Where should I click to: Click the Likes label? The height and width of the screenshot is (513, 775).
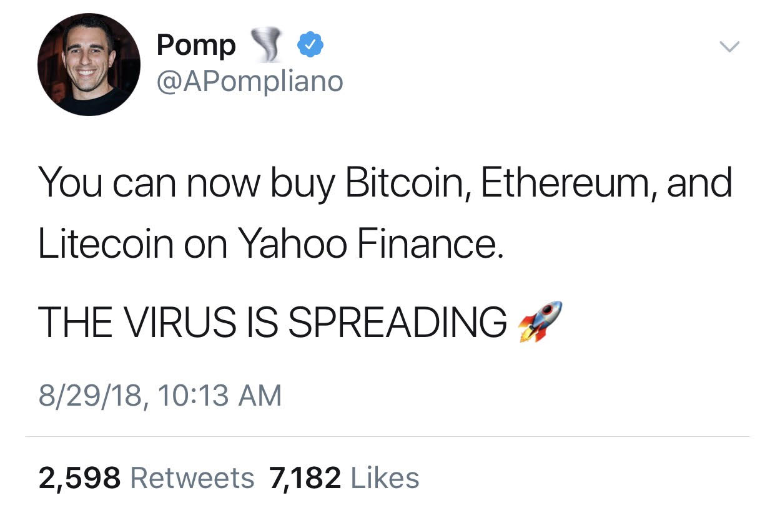coord(385,478)
